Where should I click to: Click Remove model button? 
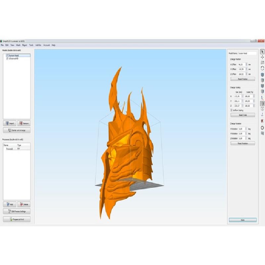pos(24,123)
